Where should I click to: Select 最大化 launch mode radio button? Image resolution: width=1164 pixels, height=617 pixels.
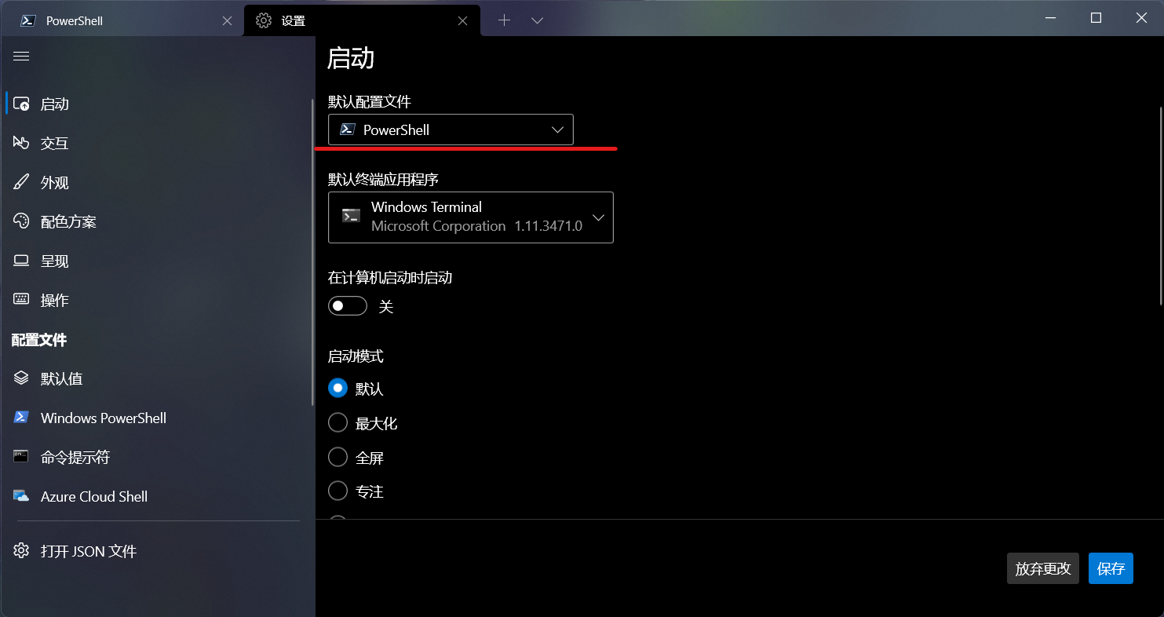pyautogui.click(x=338, y=423)
